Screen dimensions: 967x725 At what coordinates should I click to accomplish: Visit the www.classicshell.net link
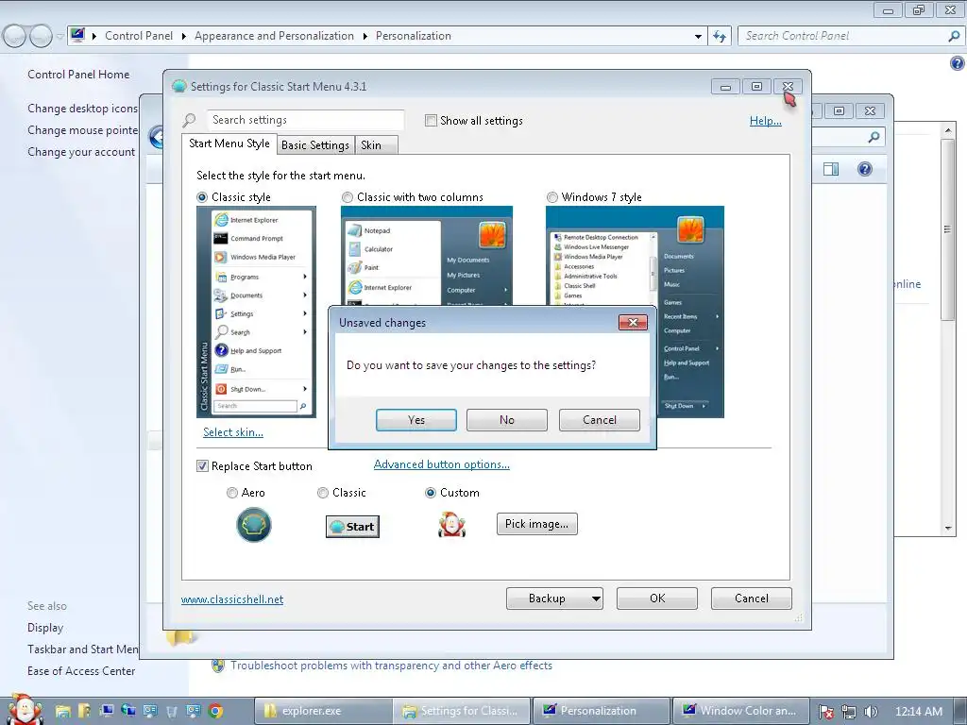point(232,599)
